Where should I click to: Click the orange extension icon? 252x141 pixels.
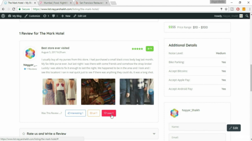tap(244, 9)
